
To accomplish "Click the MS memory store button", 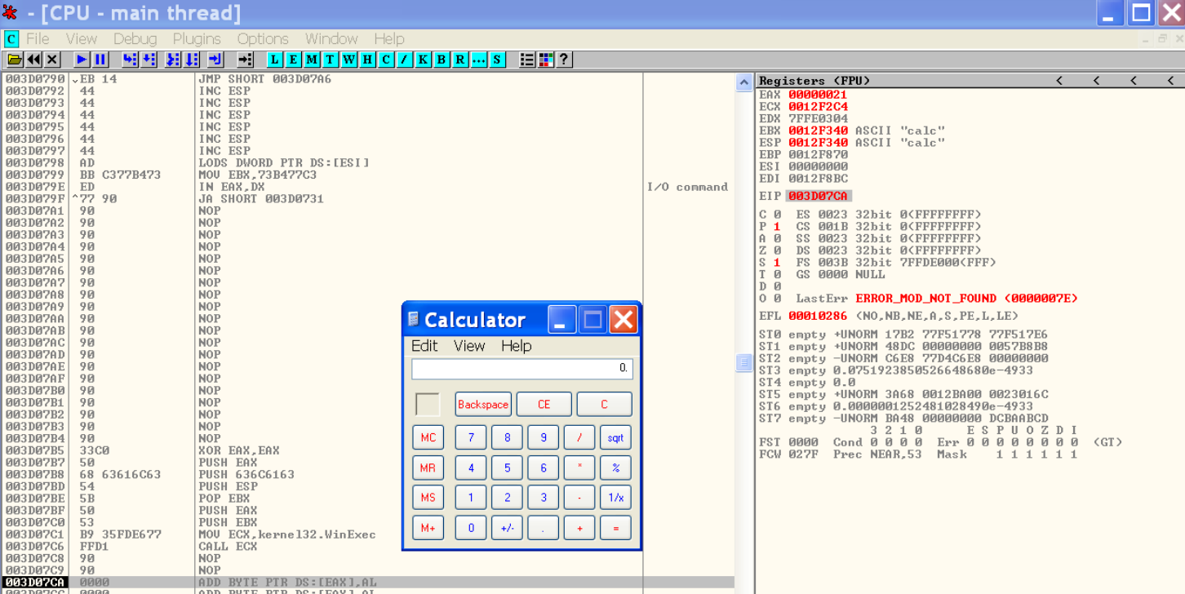I will (x=428, y=498).
